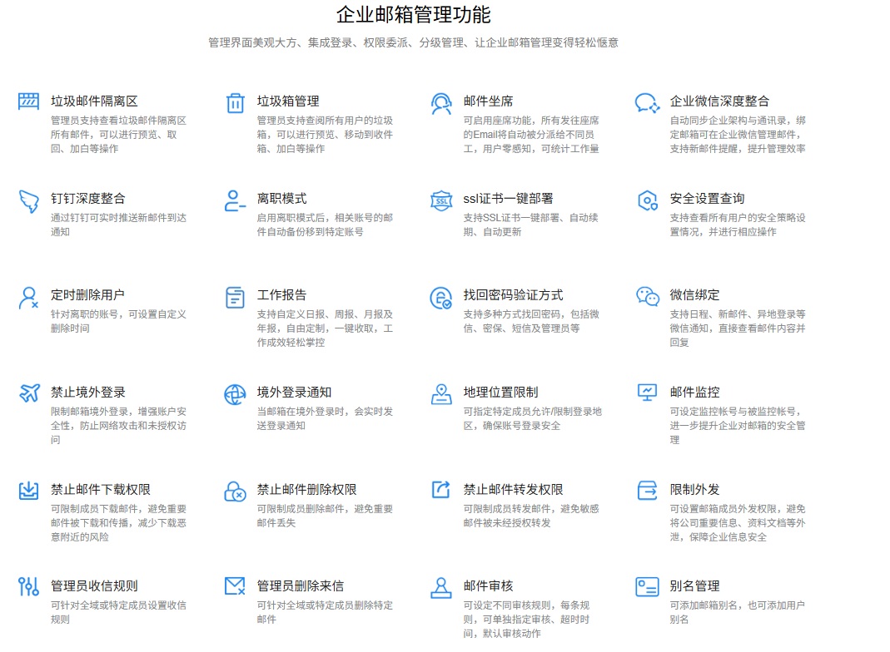Click the 企业微信深度整合 chat bubble icon
This screenshot has height=652, width=890.
click(647, 103)
